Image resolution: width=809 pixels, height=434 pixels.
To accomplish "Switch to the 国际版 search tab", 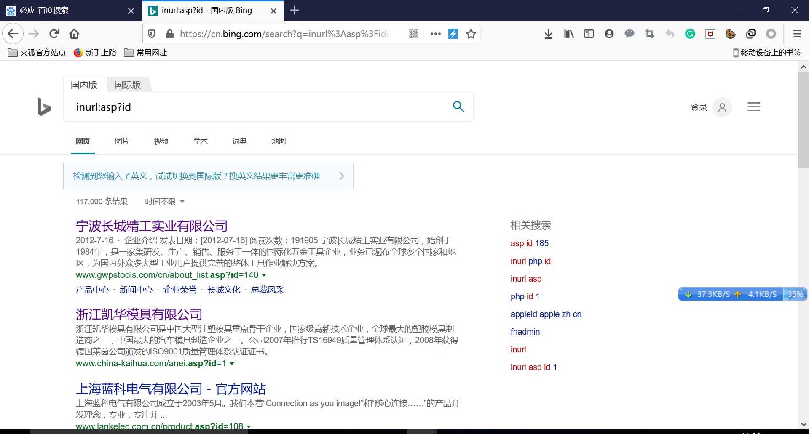I will pyautogui.click(x=128, y=85).
